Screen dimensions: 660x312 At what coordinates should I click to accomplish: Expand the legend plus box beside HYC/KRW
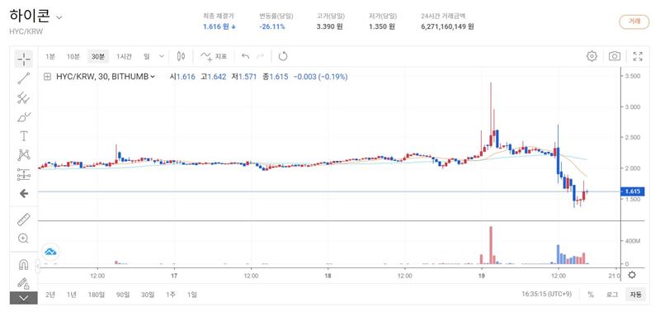(48, 77)
